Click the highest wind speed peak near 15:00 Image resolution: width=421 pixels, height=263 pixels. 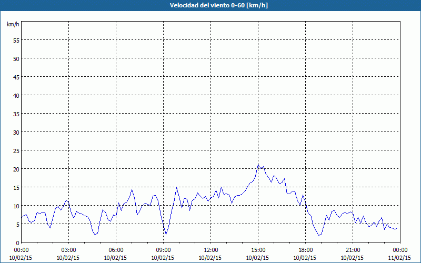point(258,165)
